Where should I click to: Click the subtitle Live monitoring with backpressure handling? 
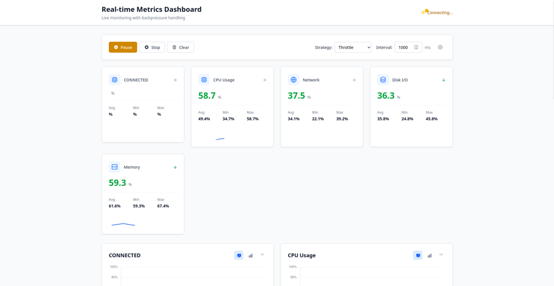tap(143, 18)
